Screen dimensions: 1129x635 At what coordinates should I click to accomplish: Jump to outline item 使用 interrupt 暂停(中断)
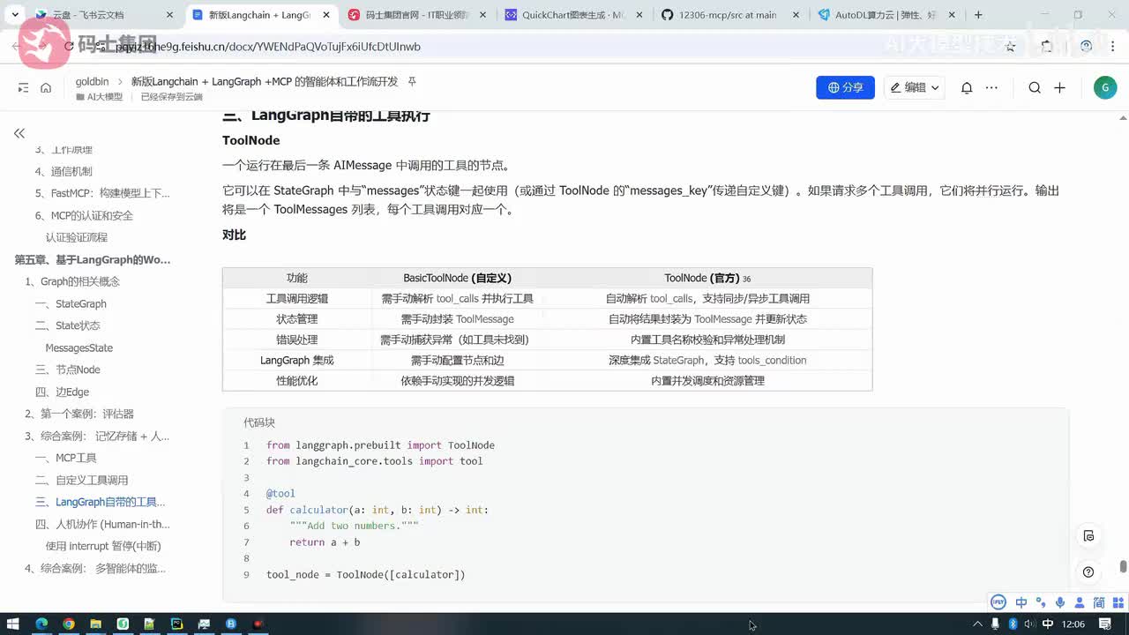pyautogui.click(x=103, y=546)
